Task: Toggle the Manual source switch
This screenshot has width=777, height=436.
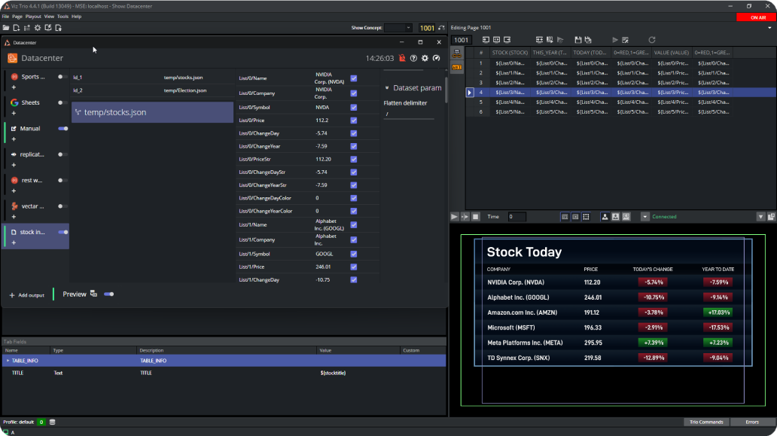Action: coord(63,128)
